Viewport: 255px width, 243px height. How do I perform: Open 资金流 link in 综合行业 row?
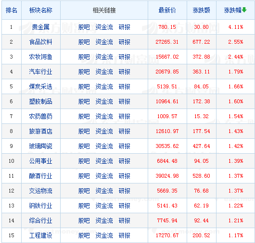tap(104, 220)
